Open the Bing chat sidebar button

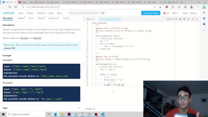click(x=204, y=7)
